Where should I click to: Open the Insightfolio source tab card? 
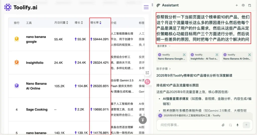(x=205, y=57)
